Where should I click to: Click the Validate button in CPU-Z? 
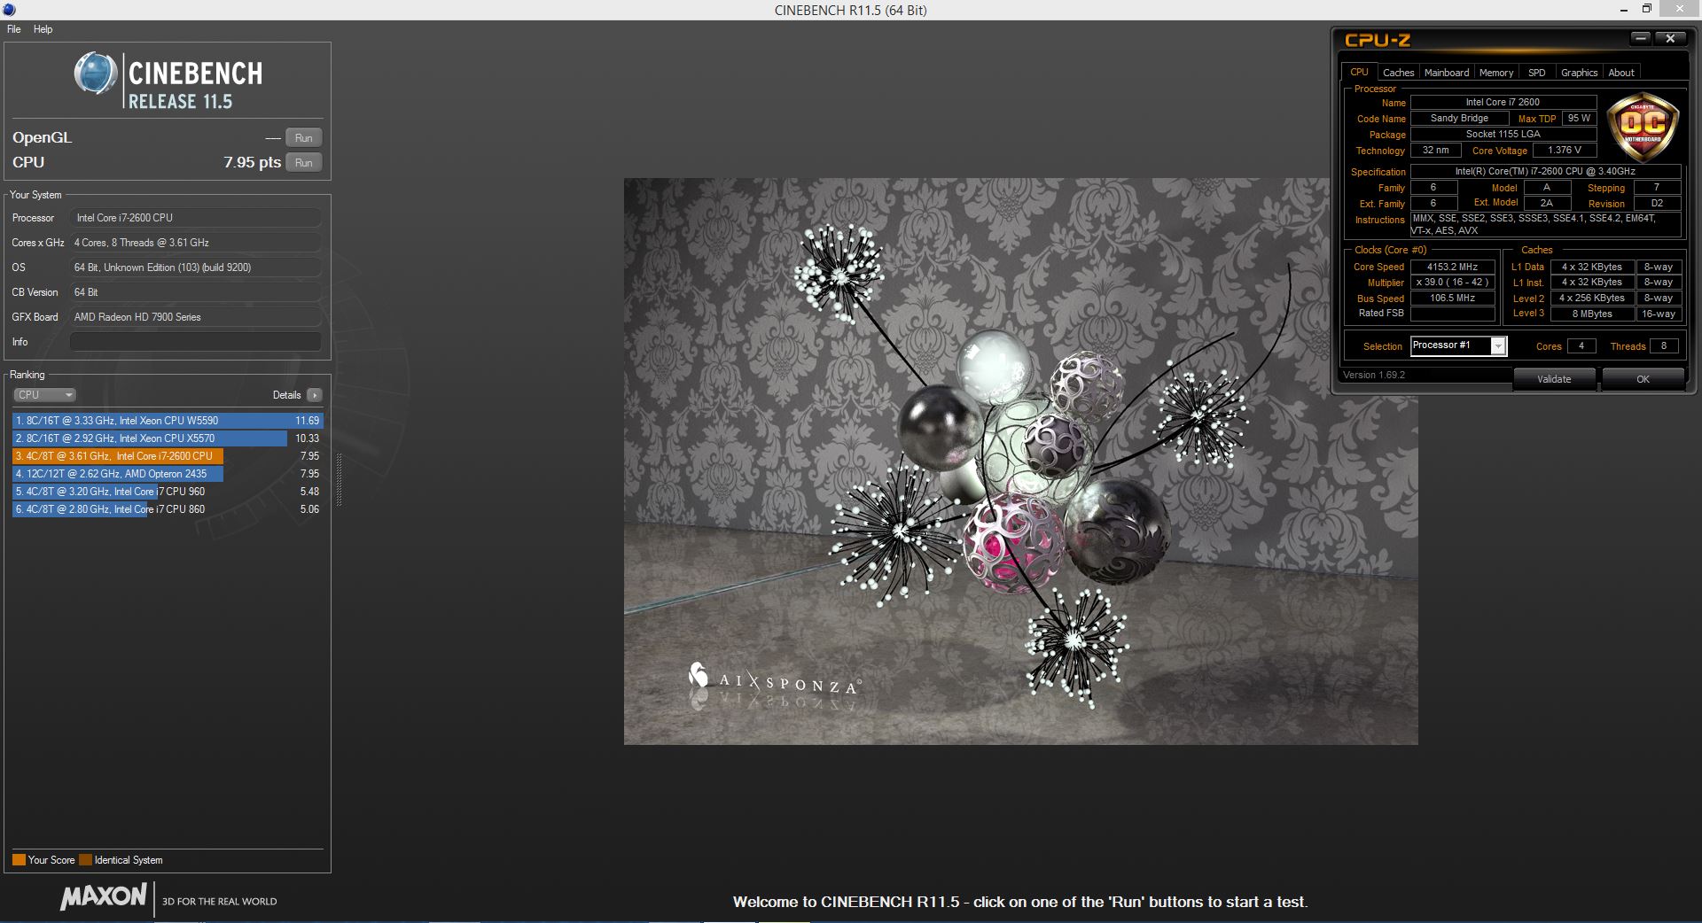[1554, 379]
